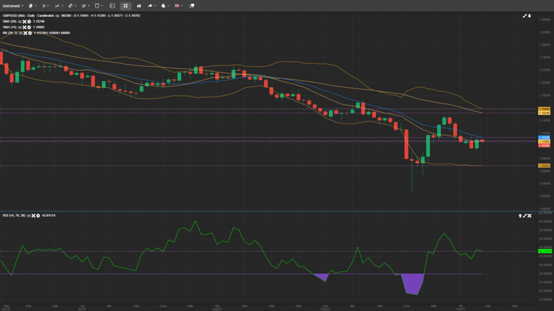Toggle the fullscreen crosshair button in toolbar
This screenshot has height=311, width=554.
pyautogui.click(x=126, y=6)
